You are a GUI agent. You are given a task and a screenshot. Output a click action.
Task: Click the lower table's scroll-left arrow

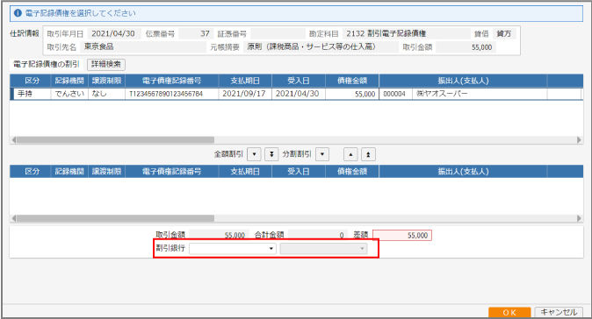coord(13,218)
